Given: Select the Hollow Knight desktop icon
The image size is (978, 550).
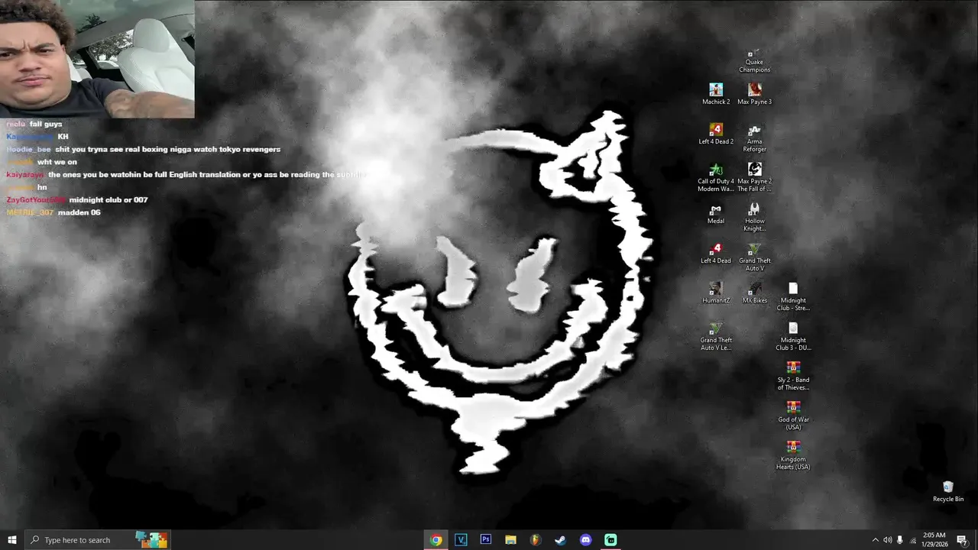Looking at the screenshot, I should pos(754,217).
